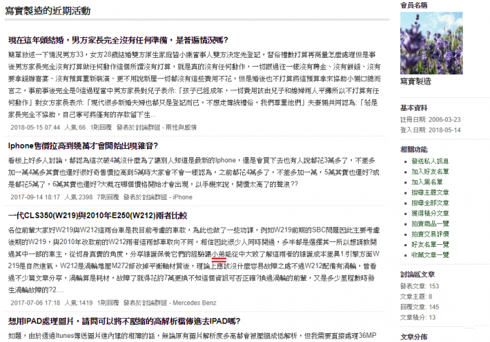
Task: Click the 加入好友名單 link
Action: [430, 172]
